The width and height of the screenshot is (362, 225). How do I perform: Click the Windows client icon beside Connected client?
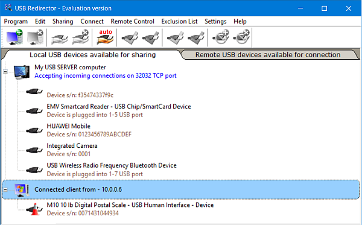coord(22,191)
